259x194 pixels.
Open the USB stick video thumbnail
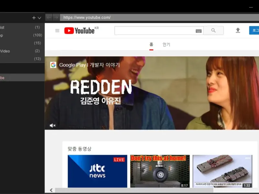[x=222, y=171]
